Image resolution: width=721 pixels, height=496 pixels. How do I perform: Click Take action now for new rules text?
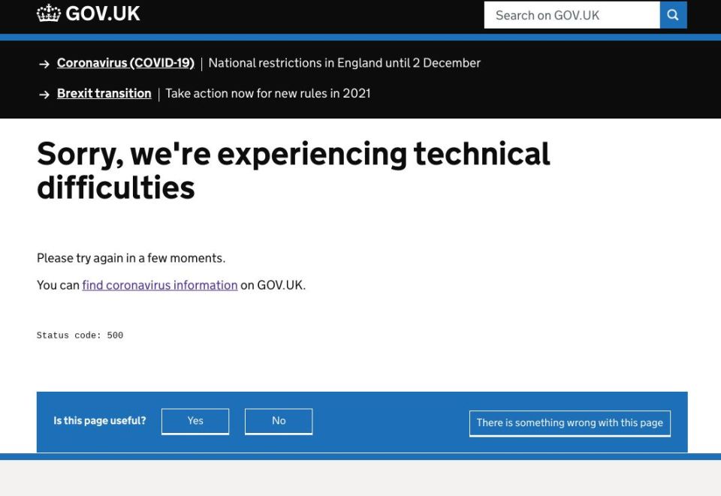[268, 93]
